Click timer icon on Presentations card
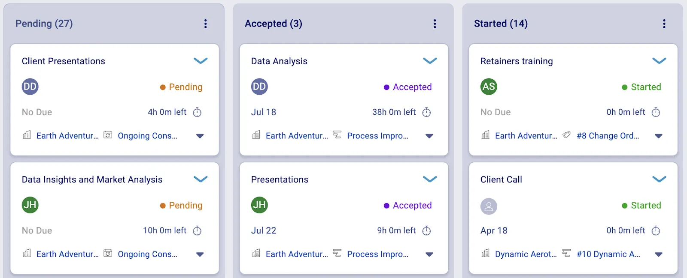Screen dimensions: 687x278 click(426, 231)
